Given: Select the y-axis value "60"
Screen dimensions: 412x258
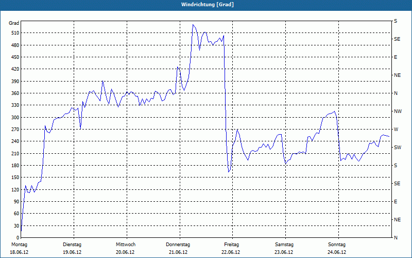Looking at the screenshot, I should coord(16,214).
